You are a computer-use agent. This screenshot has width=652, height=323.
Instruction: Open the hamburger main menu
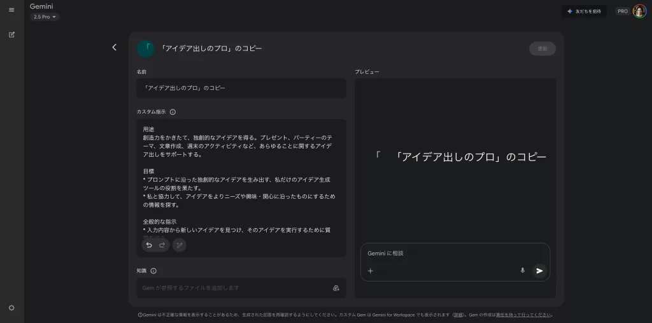pyautogui.click(x=11, y=10)
